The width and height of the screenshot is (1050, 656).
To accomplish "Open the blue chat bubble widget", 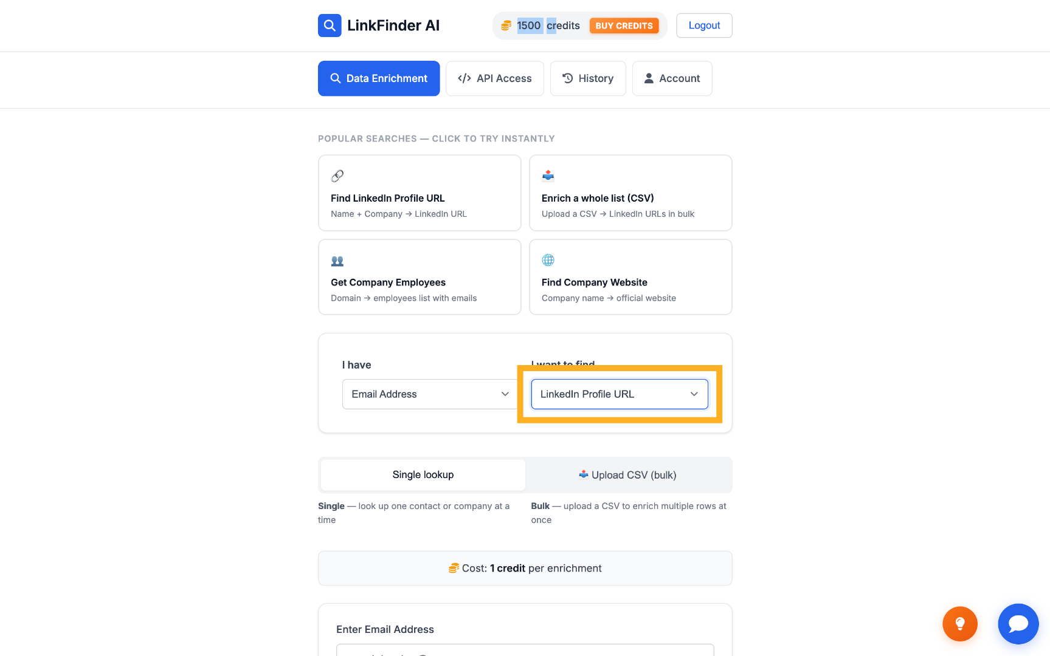I will pos(1018,624).
